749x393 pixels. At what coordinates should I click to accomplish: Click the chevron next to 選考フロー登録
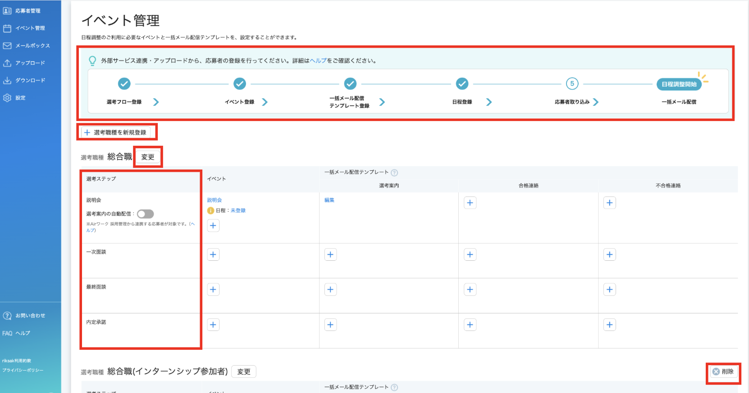coord(156,102)
